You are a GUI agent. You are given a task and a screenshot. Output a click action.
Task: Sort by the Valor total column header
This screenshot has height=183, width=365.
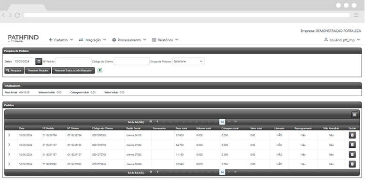click(x=256, y=128)
